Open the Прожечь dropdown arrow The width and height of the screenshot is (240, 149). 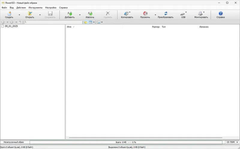[x=155, y=15]
